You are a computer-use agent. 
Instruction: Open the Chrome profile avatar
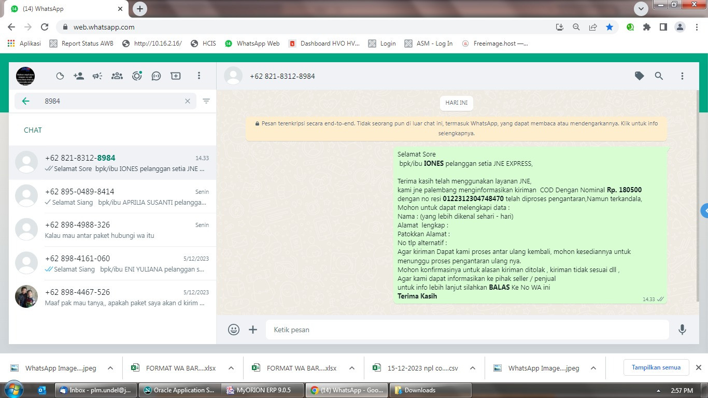(x=680, y=27)
